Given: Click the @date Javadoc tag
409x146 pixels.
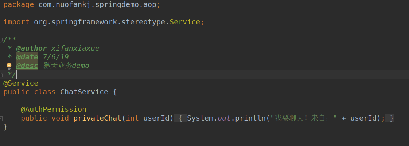Looking at the screenshot, I should [x=27, y=57].
